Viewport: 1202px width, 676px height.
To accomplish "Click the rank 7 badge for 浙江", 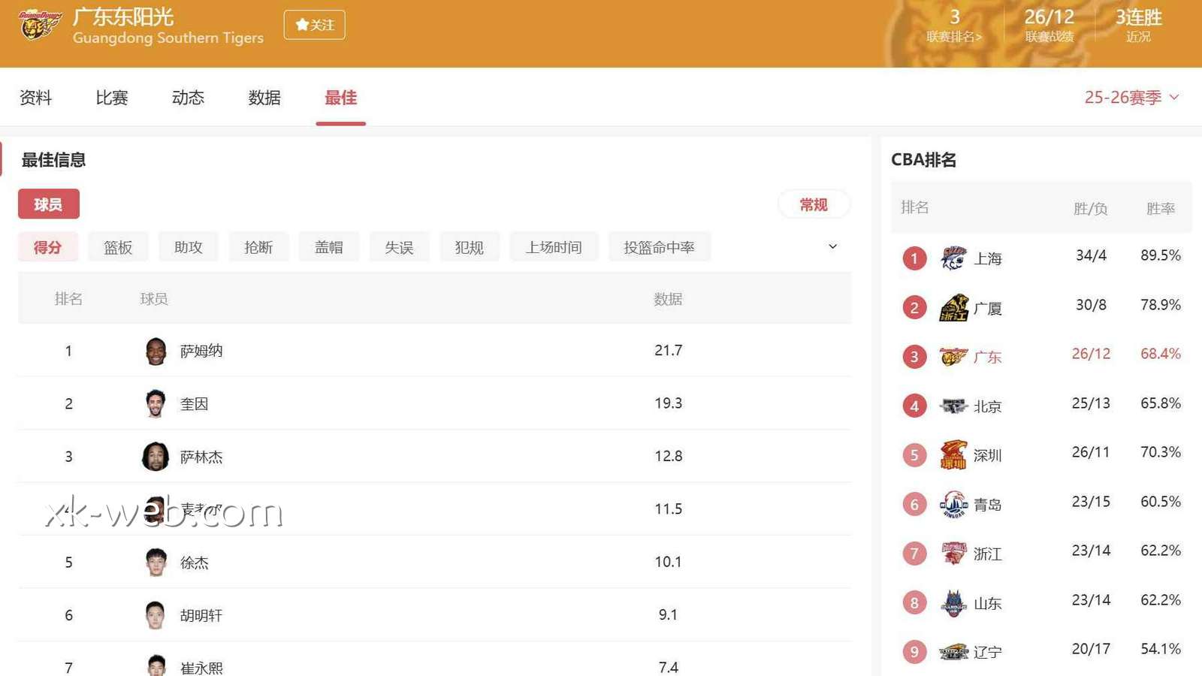I will click(914, 554).
